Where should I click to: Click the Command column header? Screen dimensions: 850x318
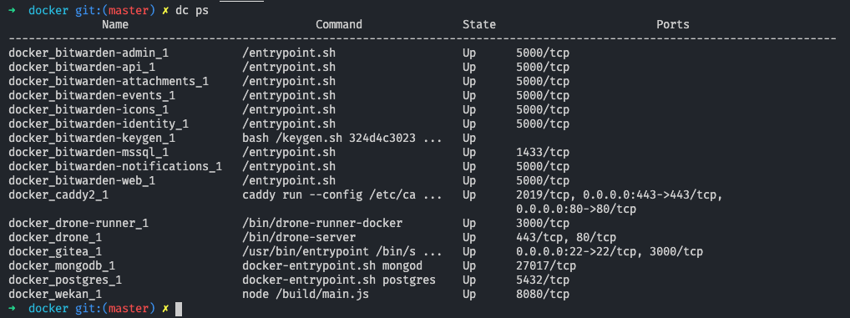[x=339, y=25]
